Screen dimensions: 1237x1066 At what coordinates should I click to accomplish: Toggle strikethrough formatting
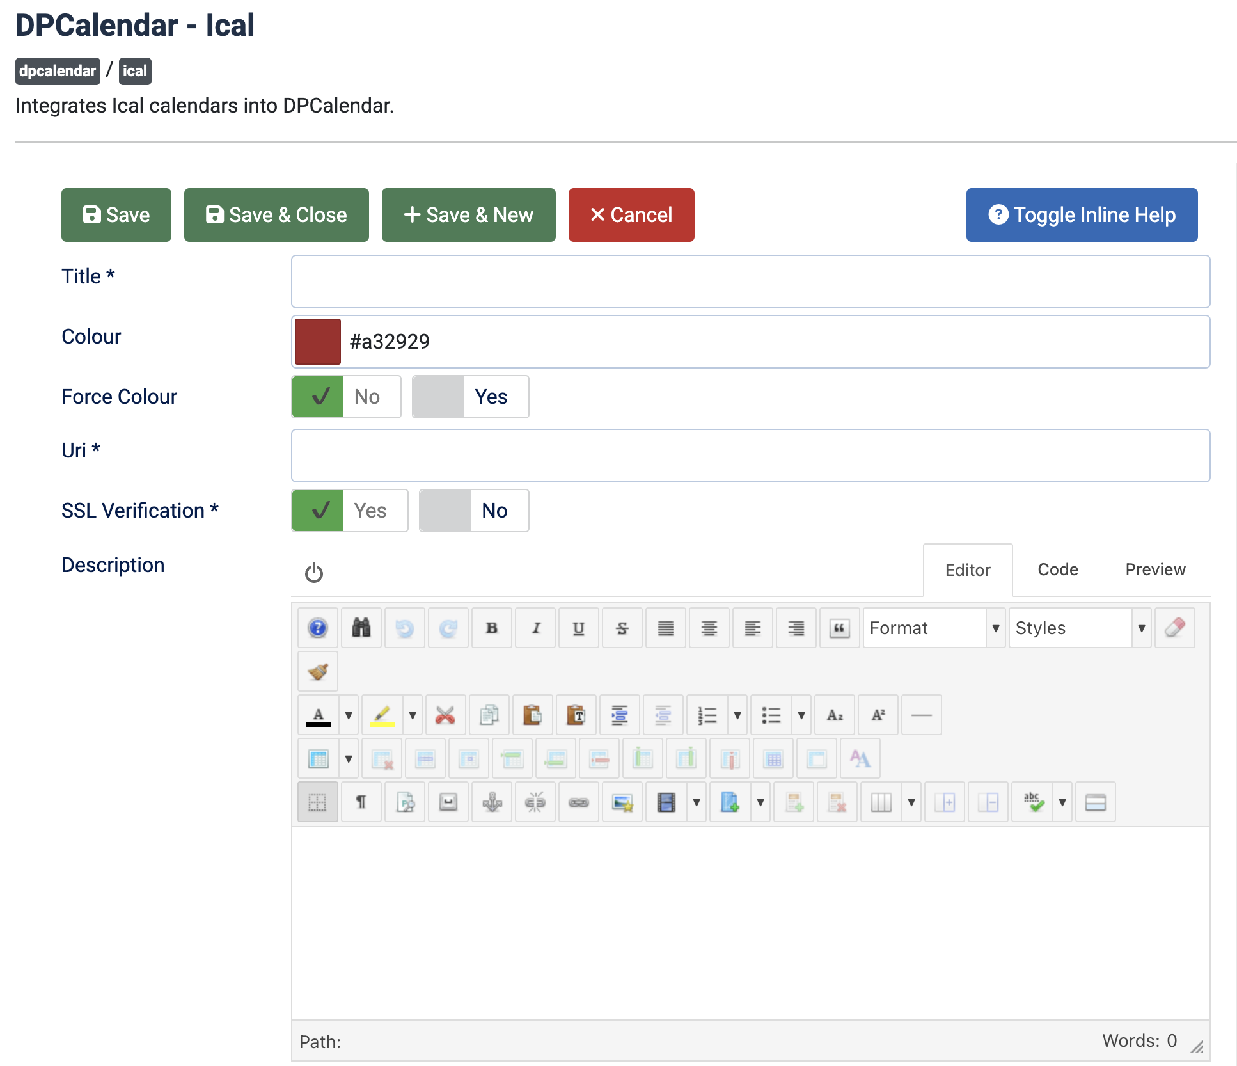[622, 628]
